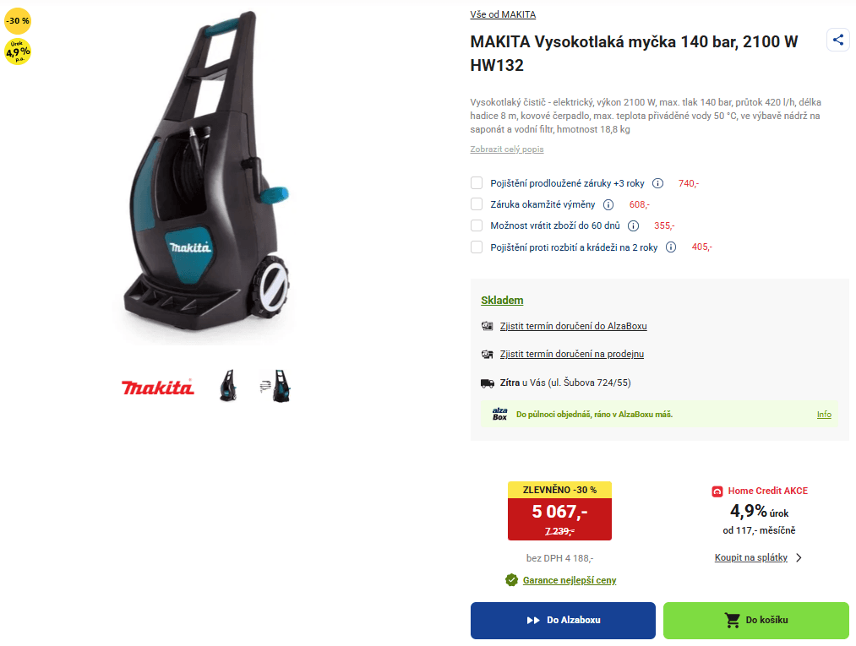The height and width of the screenshot is (646, 856).
Task: Open info icon for Záruka okamžité výměny
Action: [x=608, y=204]
